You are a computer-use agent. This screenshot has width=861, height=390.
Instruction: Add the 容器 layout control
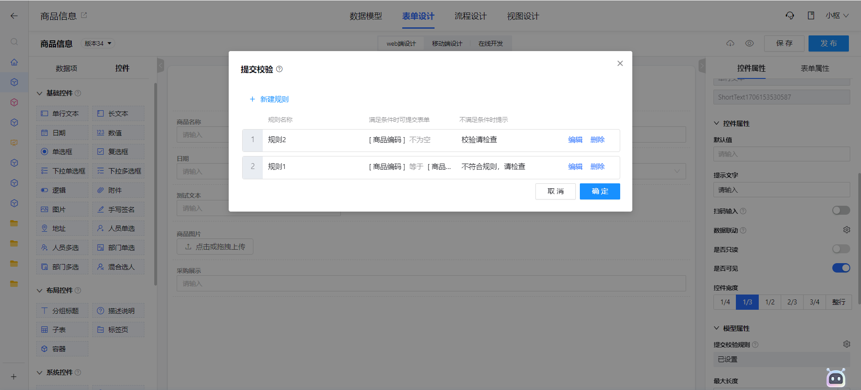(x=62, y=349)
